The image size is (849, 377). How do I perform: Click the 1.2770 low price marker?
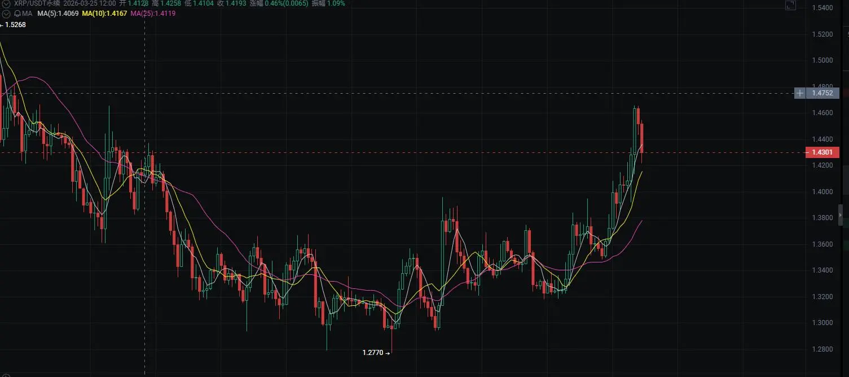point(376,353)
